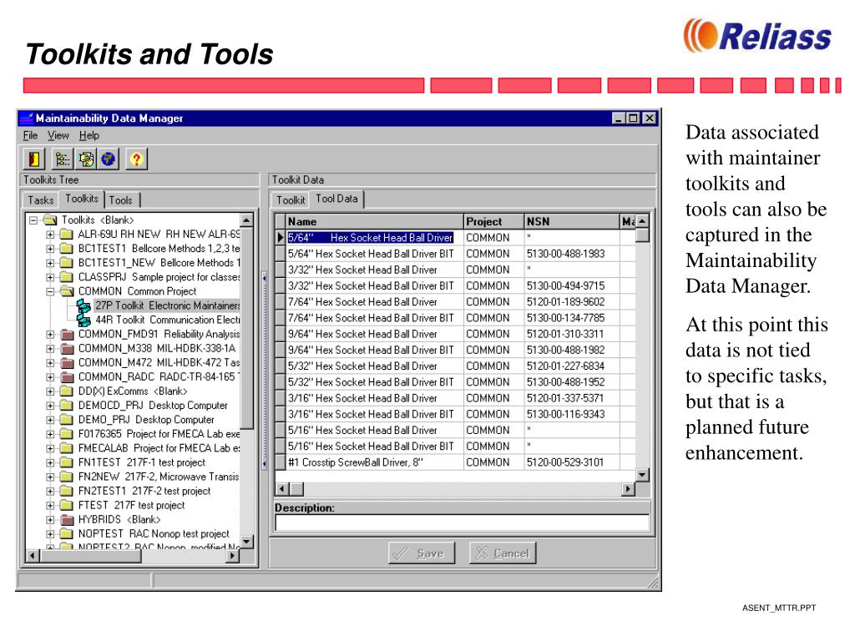855x641 pixels.
Task: Select the Toolkits tab
Action: pyautogui.click(x=82, y=199)
